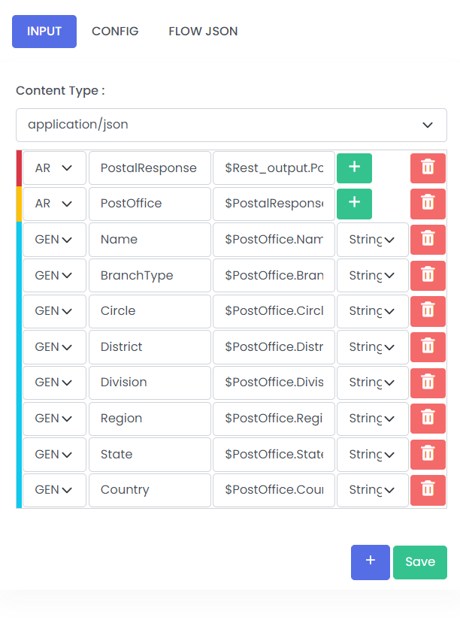Change String data type for Division
Image resolution: width=460 pixels, height=629 pixels.
(x=373, y=383)
